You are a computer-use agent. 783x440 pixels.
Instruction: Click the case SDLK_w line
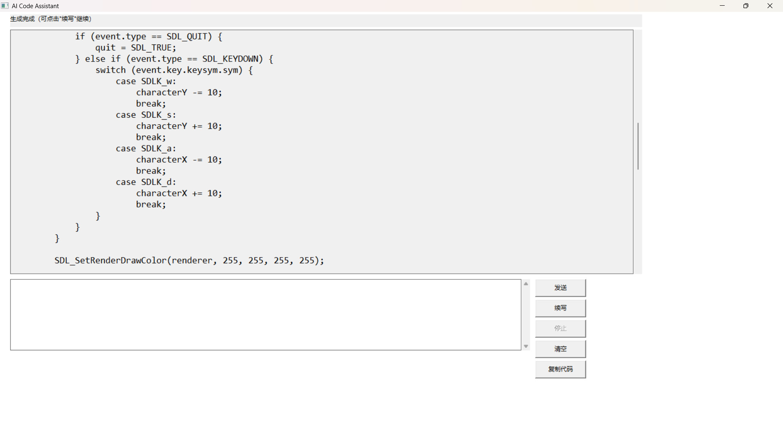pos(146,81)
